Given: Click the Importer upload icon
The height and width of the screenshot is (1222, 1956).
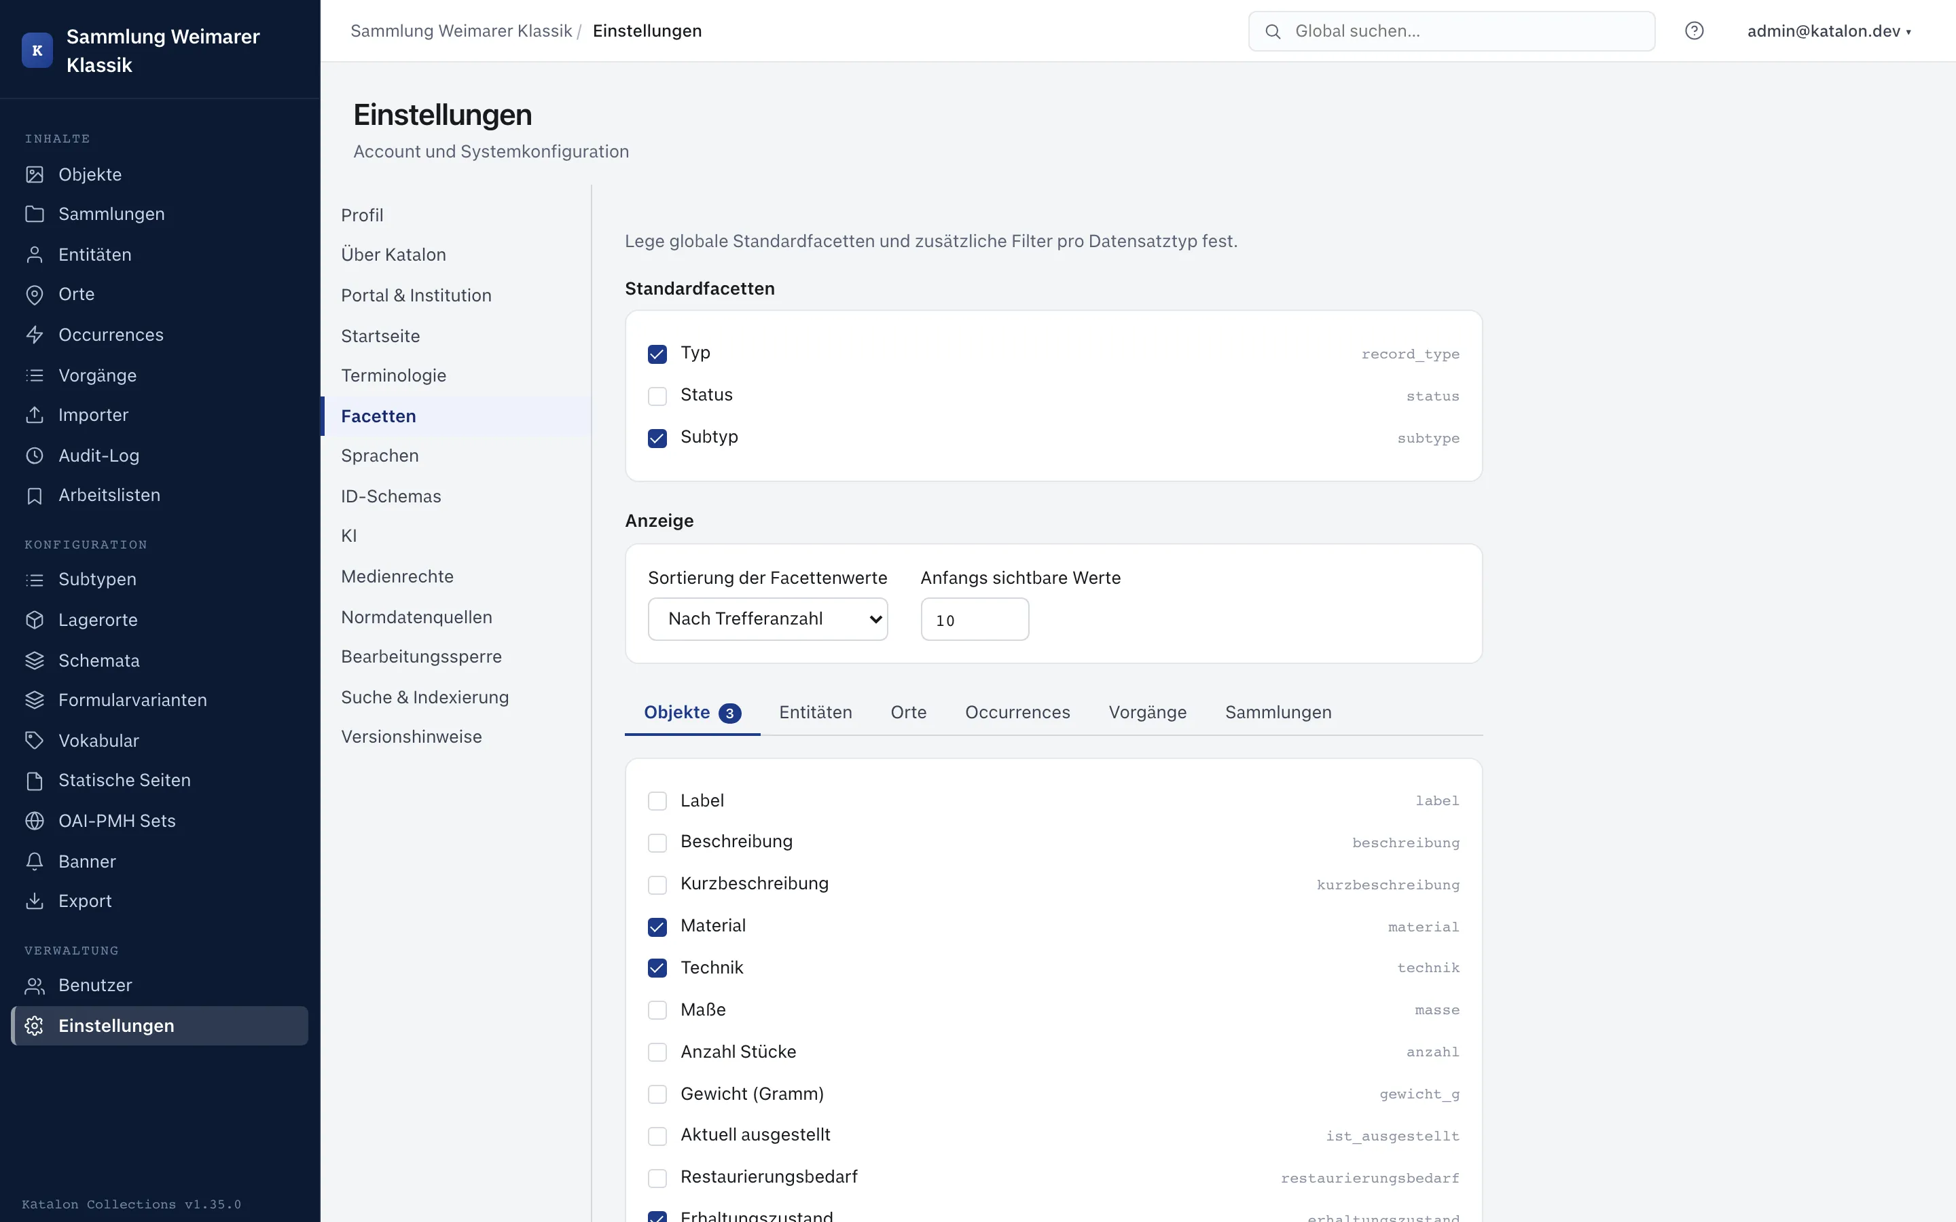Looking at the screenshot, I should coord(35,415).
